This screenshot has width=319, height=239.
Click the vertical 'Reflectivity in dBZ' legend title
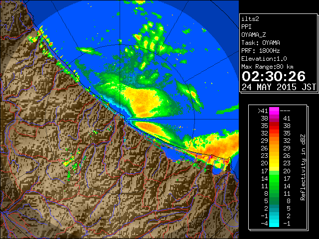tap(303, 167)
